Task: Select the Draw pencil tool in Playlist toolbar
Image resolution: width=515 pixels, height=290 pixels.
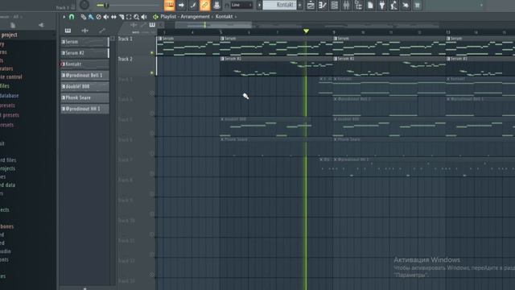Action: point(84,17)
